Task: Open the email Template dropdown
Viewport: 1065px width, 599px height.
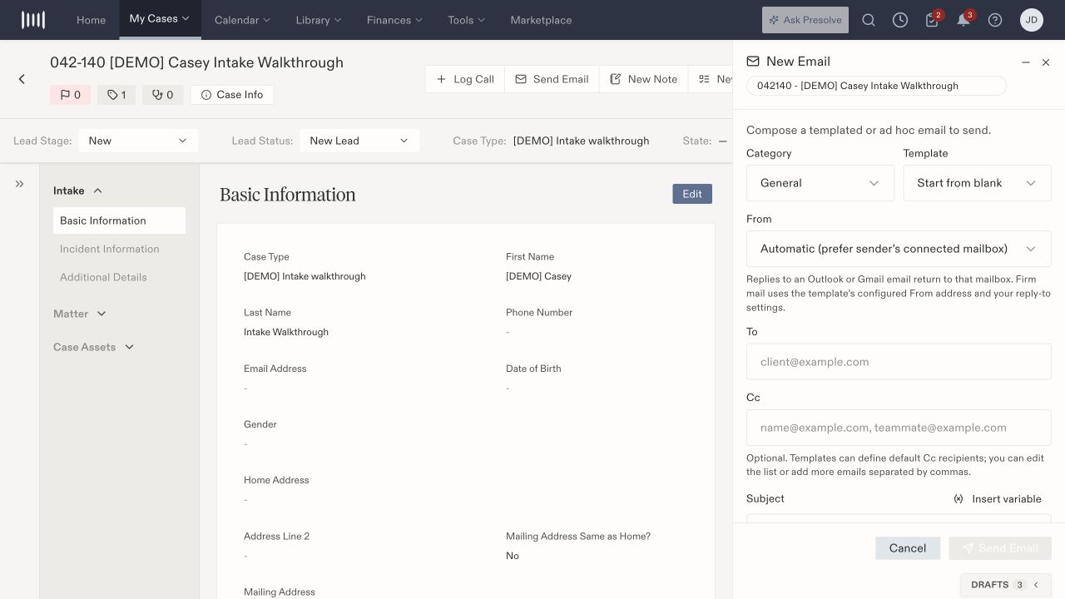Action: (x=978, y=183)
